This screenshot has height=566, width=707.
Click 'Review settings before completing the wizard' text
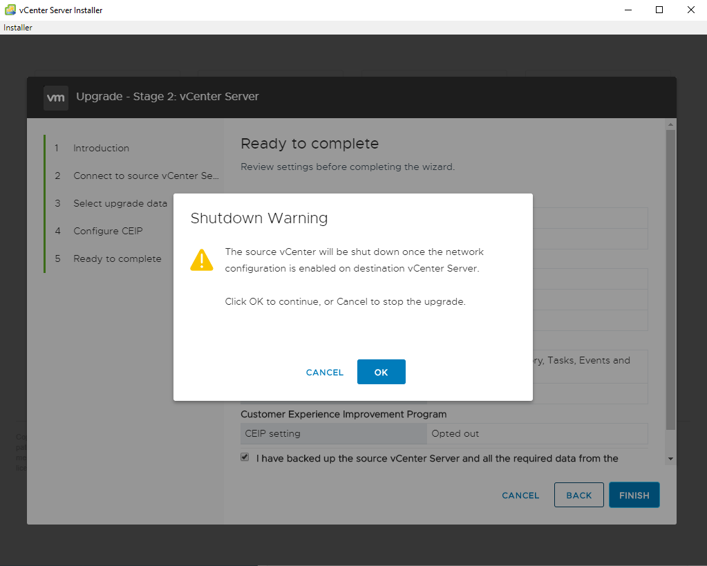pyautogui.click(x=348, y=167)
